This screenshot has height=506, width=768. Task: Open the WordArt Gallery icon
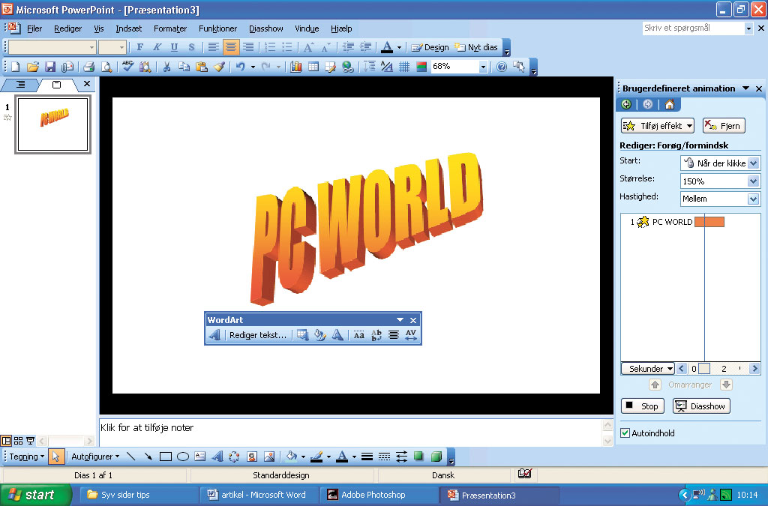303,335
